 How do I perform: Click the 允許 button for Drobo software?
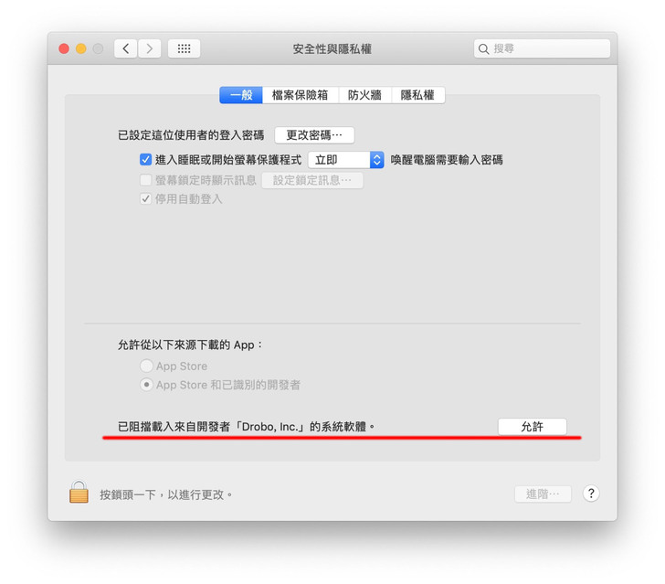(x=533, y=427)
